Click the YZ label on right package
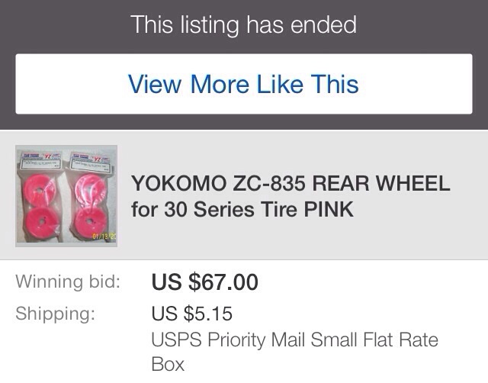This screenshot has height=383, width=488. (x=98, y=159)
